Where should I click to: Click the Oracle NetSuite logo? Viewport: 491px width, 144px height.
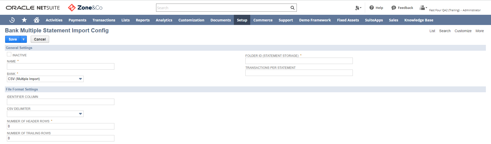coord(33,8)
